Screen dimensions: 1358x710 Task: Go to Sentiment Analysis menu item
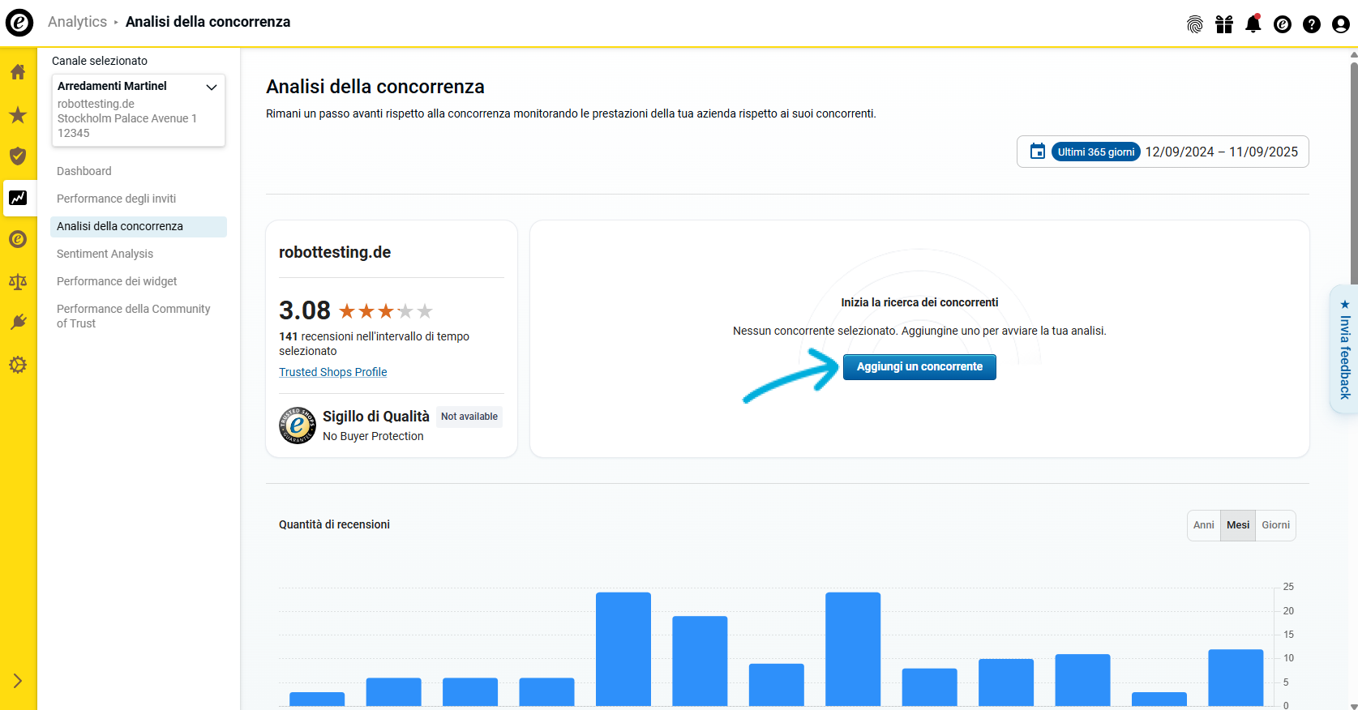(105, 254)
